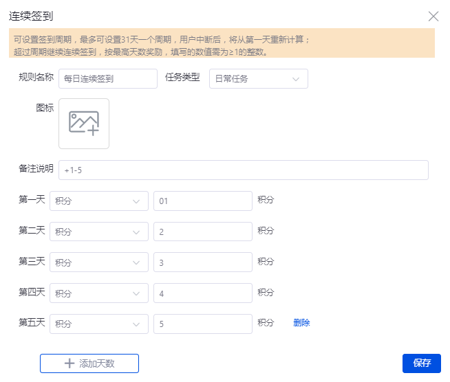Click the 连续签到 dialog title

(x=31, y=16)
